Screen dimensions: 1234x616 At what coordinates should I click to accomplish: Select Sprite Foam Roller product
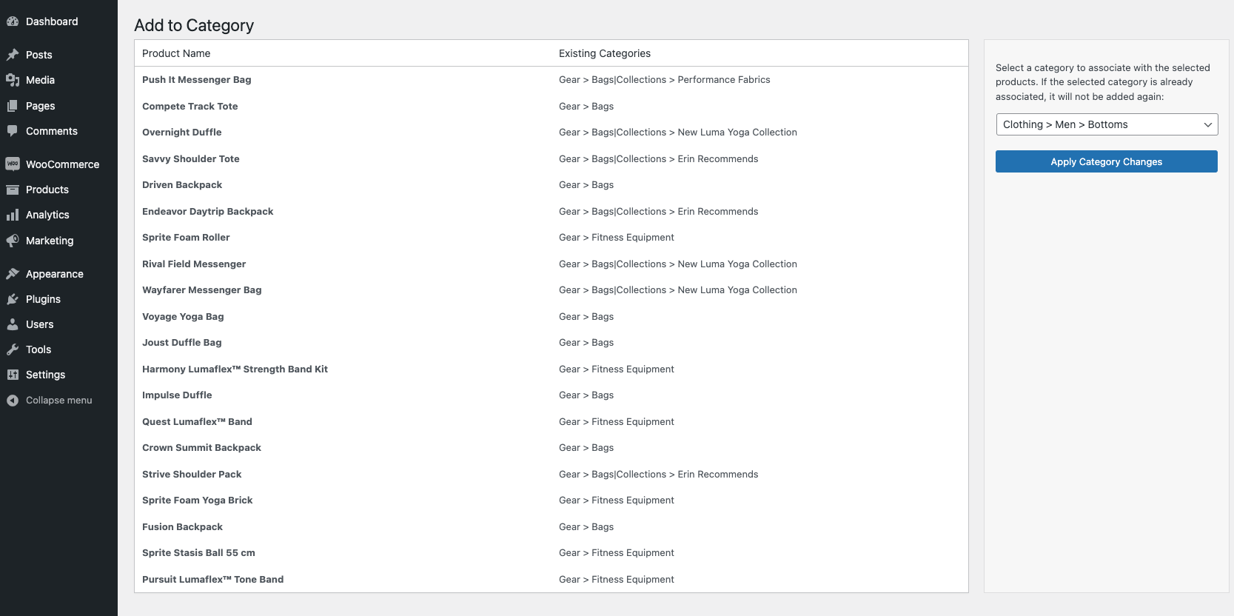[x=186, y=238]
